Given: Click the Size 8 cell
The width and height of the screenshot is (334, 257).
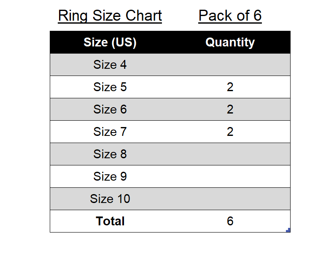Looking at the screenshot, I should pyautogui.click(x=110, y=154).
